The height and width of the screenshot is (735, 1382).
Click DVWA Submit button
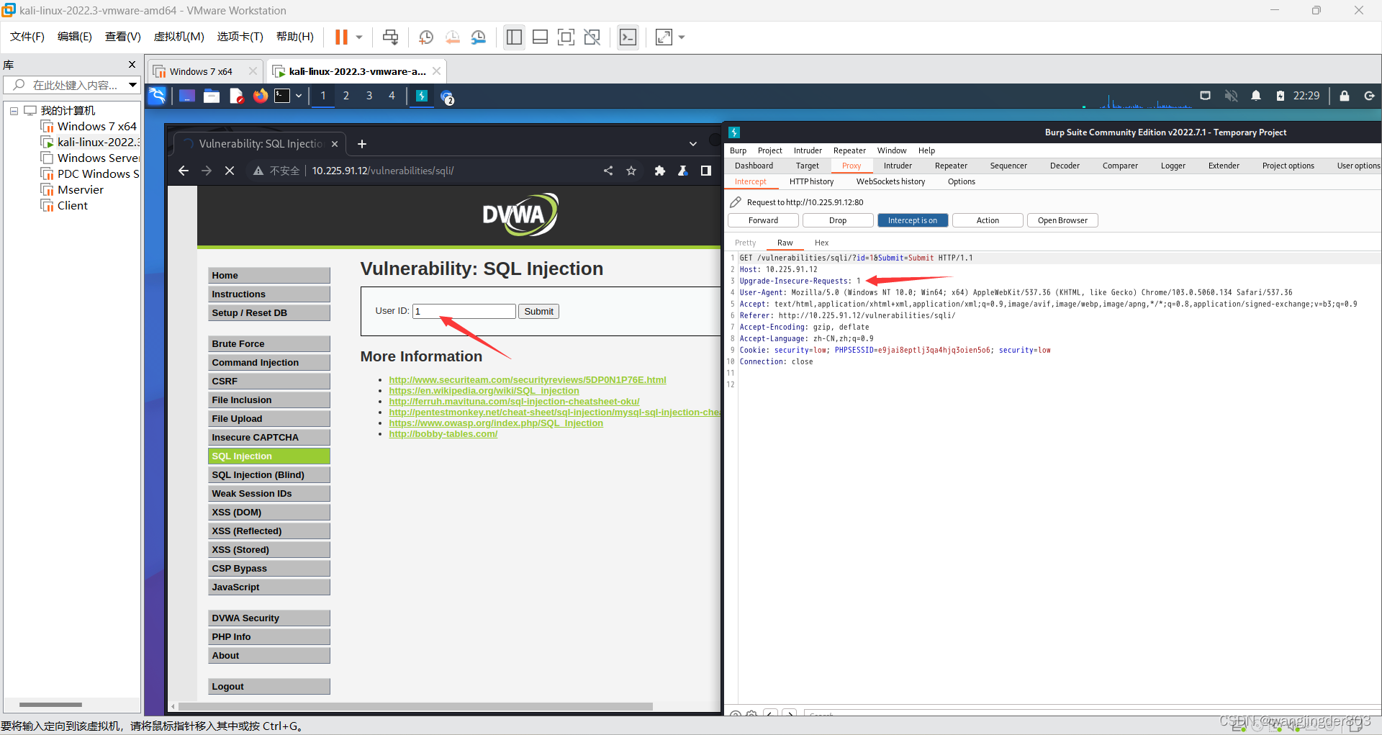coord(538,311)
